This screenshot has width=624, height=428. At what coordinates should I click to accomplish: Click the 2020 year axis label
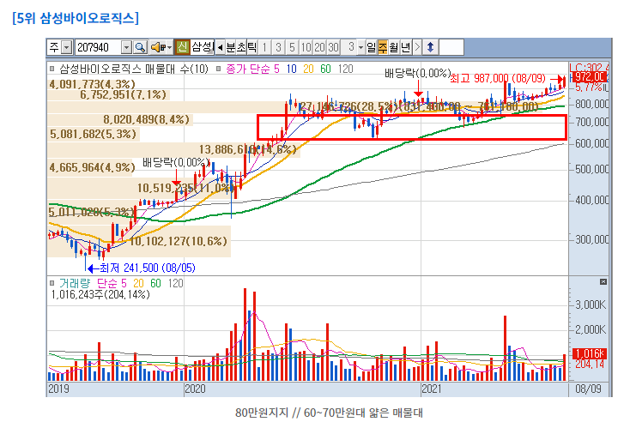(195, 389)
